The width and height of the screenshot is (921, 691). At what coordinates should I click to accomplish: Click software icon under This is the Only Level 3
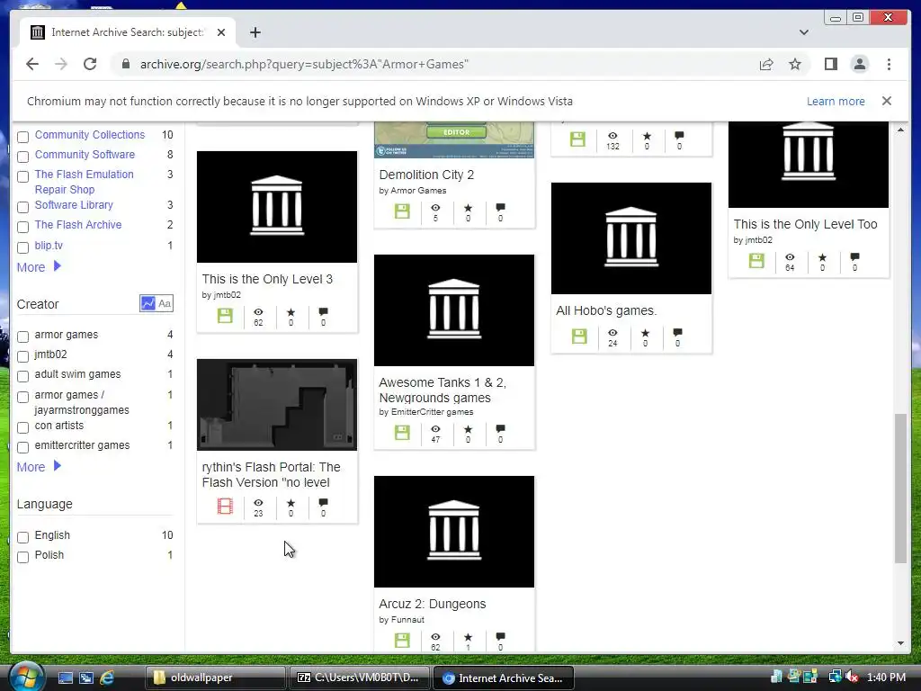tap(225, 316)
